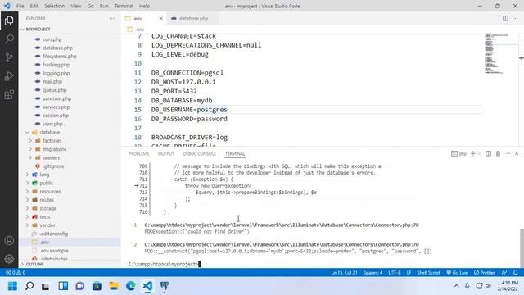524x295 pixels.
Task: Close the .env editor tab
Action: (160, 18)
